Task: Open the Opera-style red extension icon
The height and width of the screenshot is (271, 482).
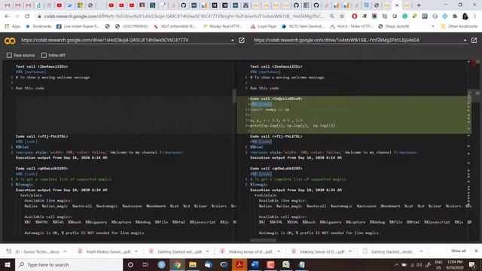Action: tap(355, 17)
